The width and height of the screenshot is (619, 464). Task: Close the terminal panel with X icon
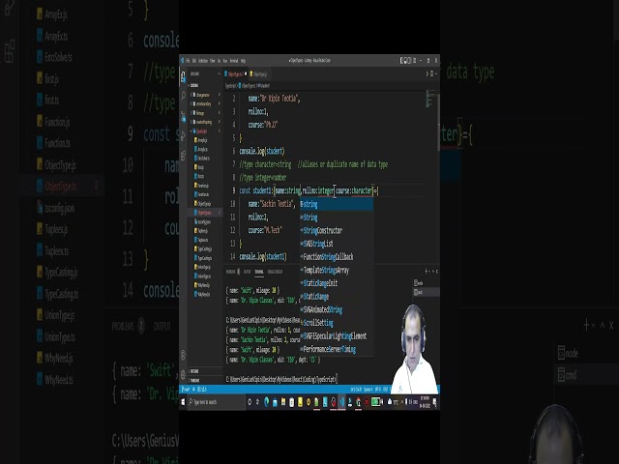tap(436, 271)
